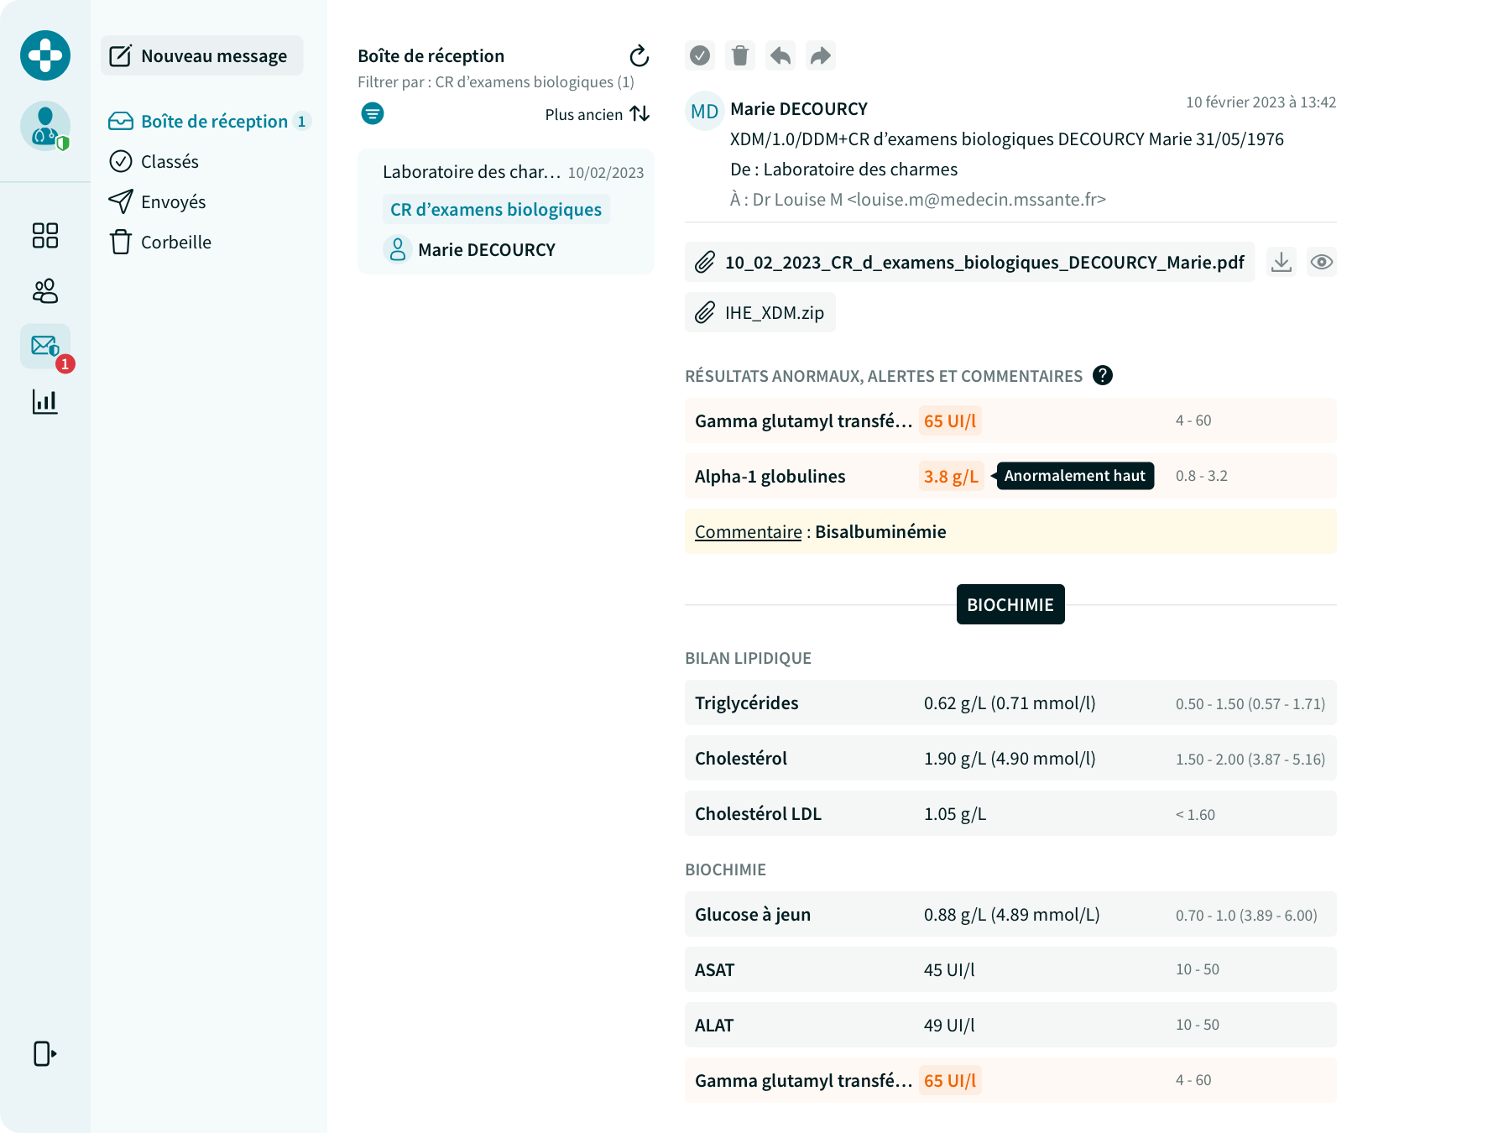This screenshot has height=1133, width=1493.
Task: Toggle sort order Plus ancien
Action: pos(597,114)
